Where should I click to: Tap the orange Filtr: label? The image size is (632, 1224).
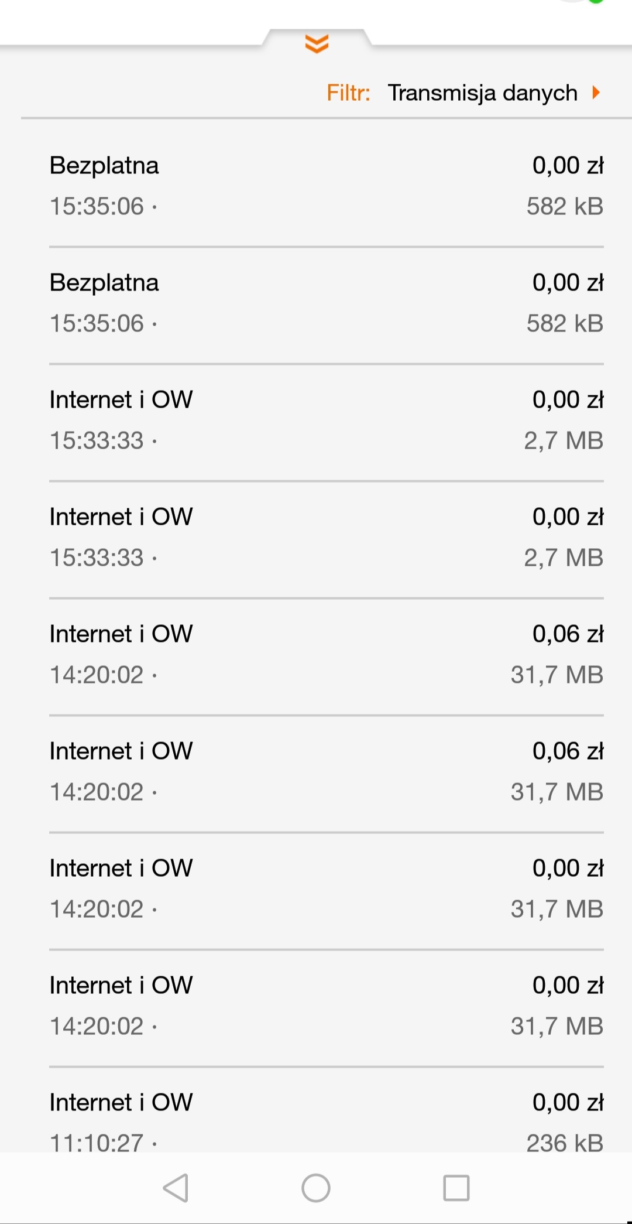(348, 93)
